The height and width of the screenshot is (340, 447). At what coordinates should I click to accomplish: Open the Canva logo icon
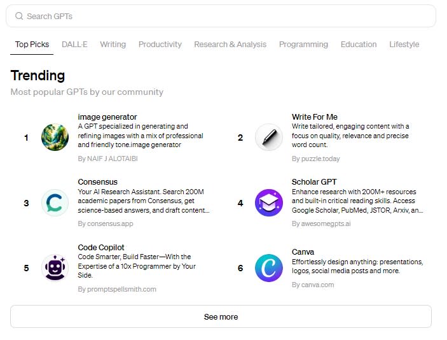pyautogui.click(x=269, y=268)
